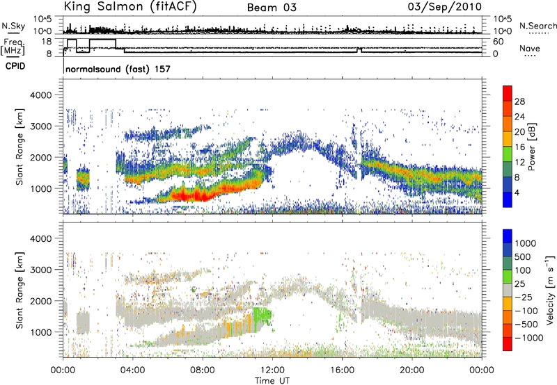Click the '60' tick on the Nave axis

499,42
